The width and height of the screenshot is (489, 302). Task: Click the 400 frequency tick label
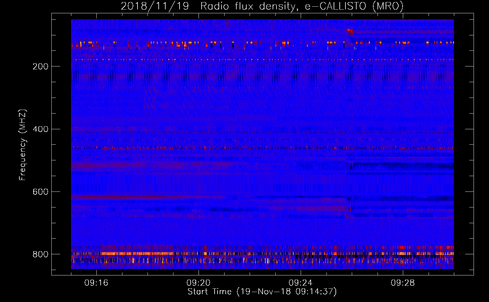(40, 129)
